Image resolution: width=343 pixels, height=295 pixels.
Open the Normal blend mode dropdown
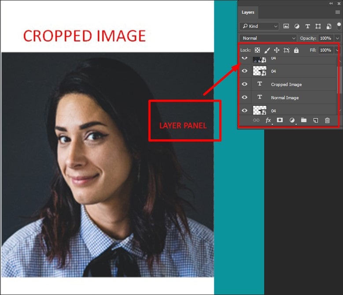click(x=268, y=38)
